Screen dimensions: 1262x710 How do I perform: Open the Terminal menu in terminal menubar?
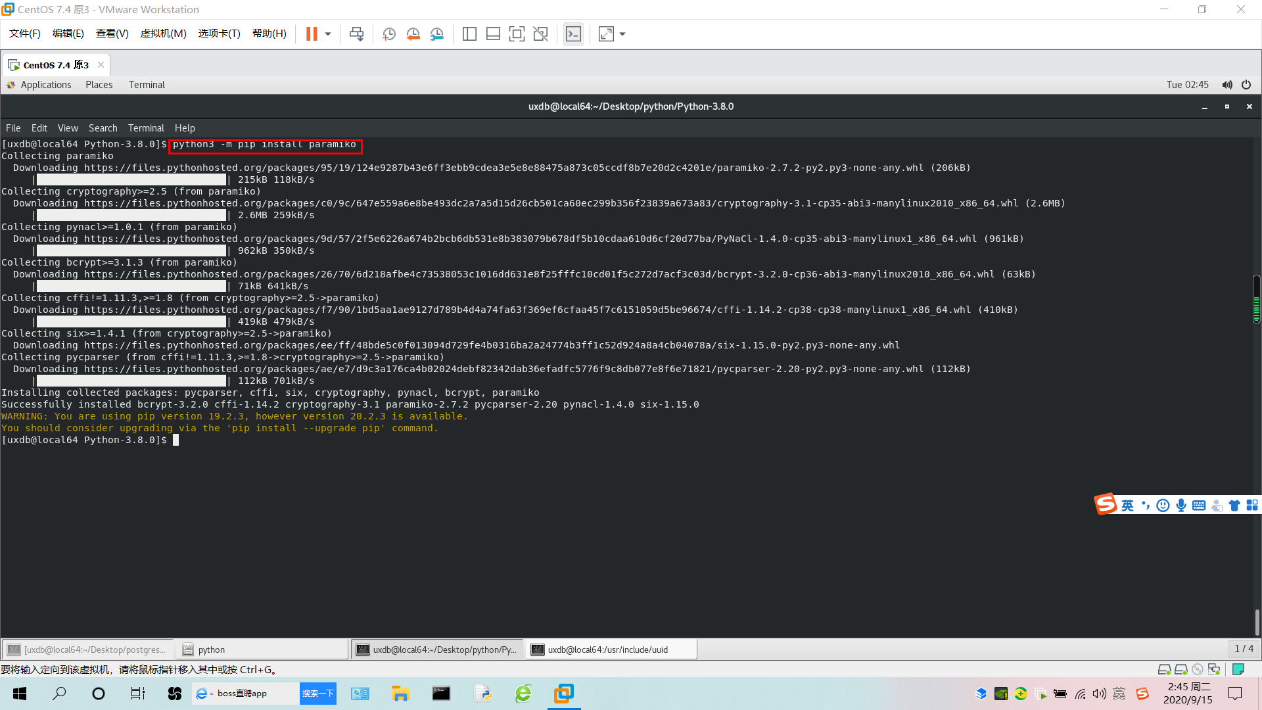pos(146,128)
